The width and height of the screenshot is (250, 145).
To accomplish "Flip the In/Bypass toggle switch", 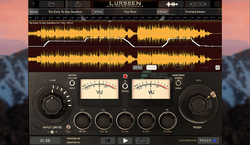I will coord(125,86).
